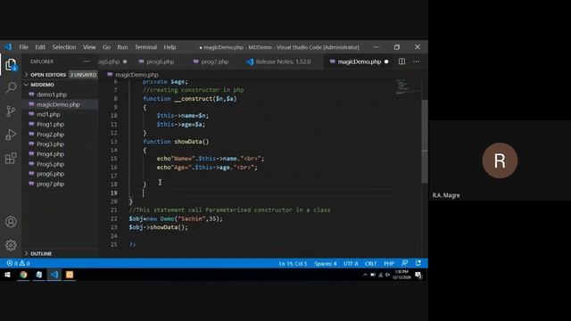The height and width of the screenshot is (321, 571).
Task: Click errors and warnings count in status bar
Action: point(18,263)
